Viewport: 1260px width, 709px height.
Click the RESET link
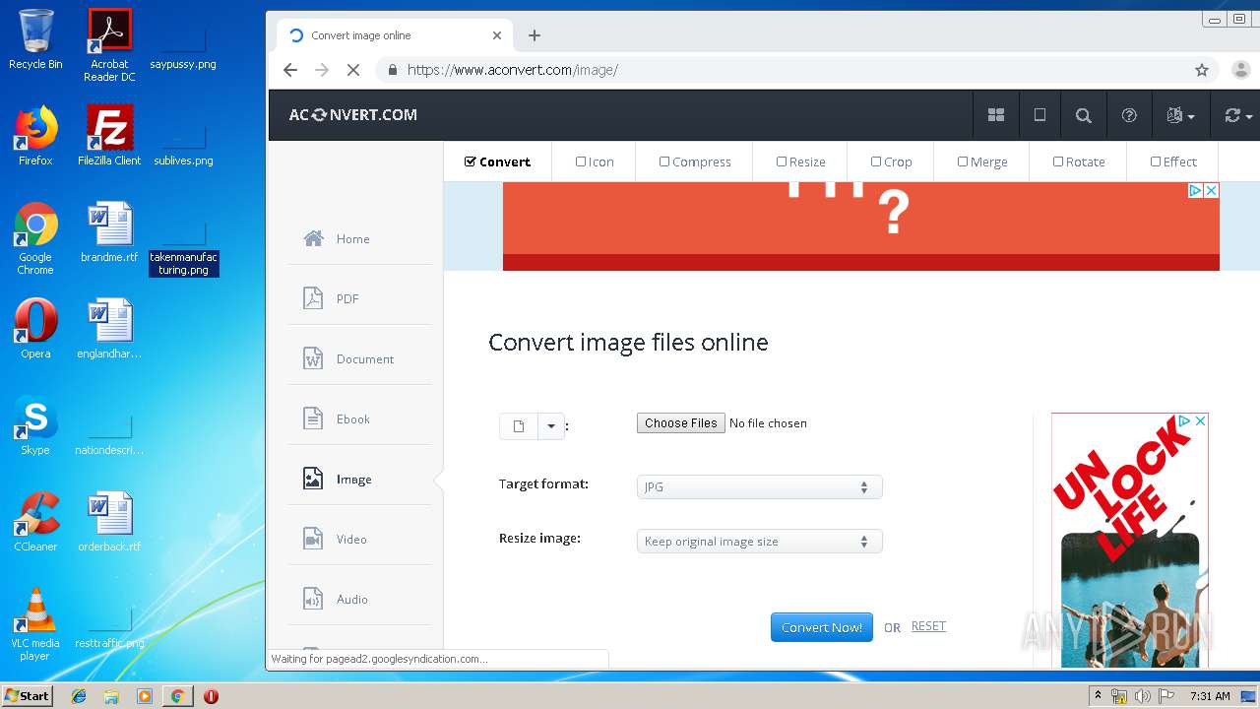pos(928,626)
